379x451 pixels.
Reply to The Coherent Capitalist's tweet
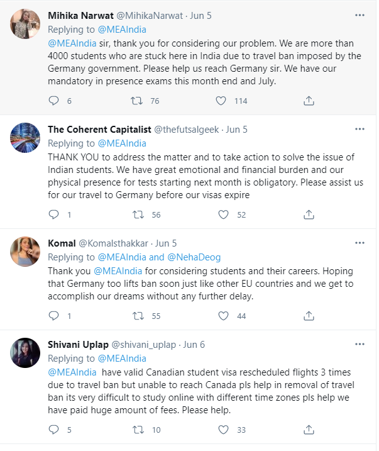(x=53, y=214)
